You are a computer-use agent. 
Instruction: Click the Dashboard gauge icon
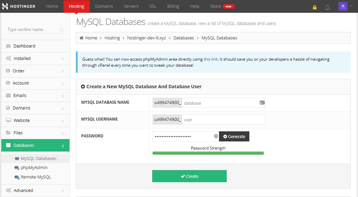8,46
